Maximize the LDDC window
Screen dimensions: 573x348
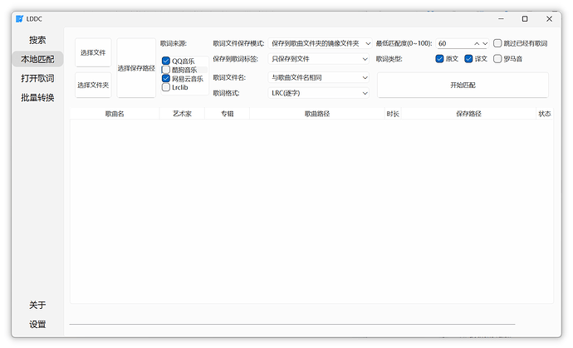point(525,18)
